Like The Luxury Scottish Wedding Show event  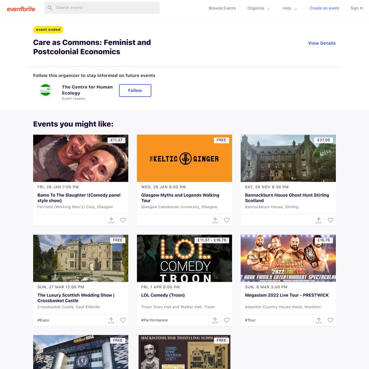point(123,320)
